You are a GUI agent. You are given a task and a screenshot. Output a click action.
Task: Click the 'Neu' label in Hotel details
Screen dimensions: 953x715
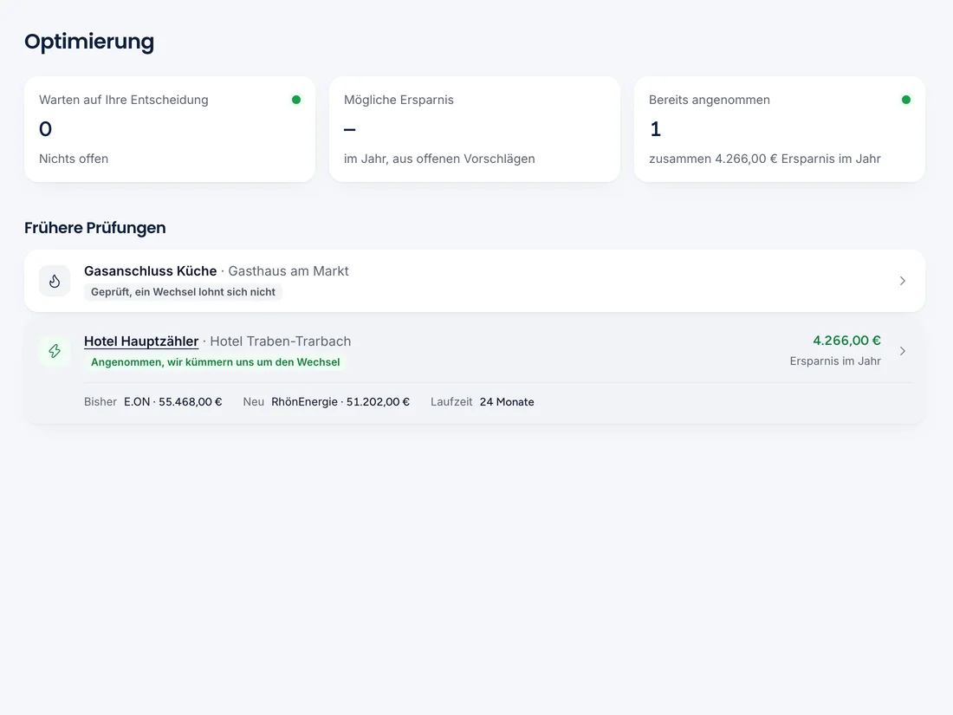point(254,402)
